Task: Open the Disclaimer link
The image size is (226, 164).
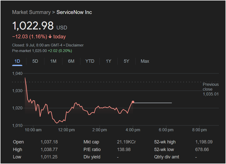Action: [x=75, y=45]
